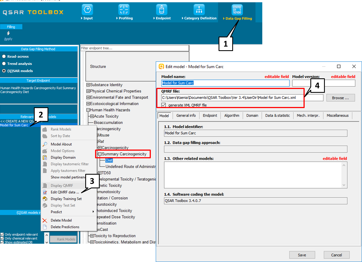Expand Substance Identity tree node
Screen dimensions: 362x262
(88, 85)
